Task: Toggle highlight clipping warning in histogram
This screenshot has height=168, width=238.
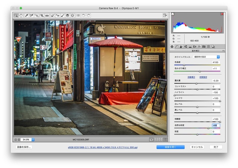Action: [x=222, y=14]
